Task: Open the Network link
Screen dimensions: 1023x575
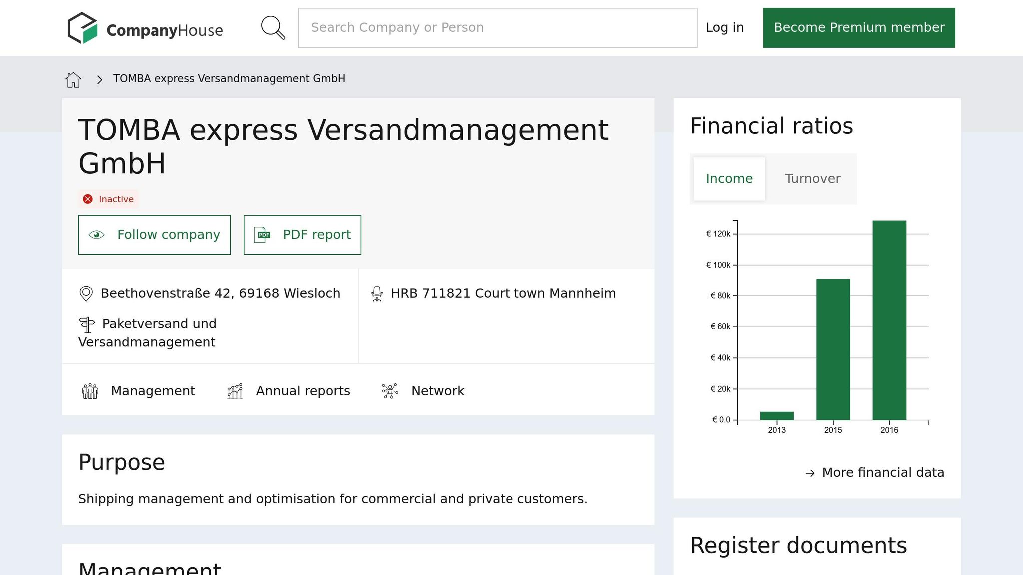Action: (438, 391)
